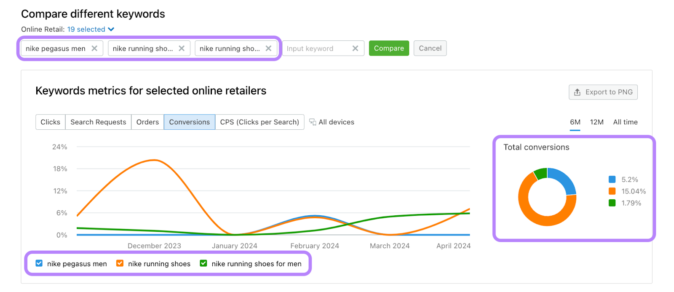Click the All devices icon
674x292 pixels.
click(x=313, y=122)
